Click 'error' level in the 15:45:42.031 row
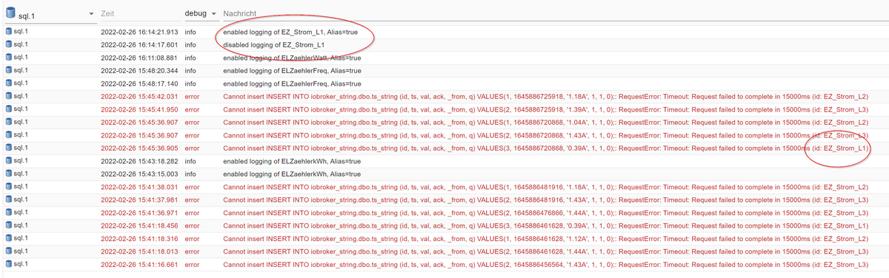Viewport: 889px width, 278px height. pyautogui.click(x=192, y=96)
